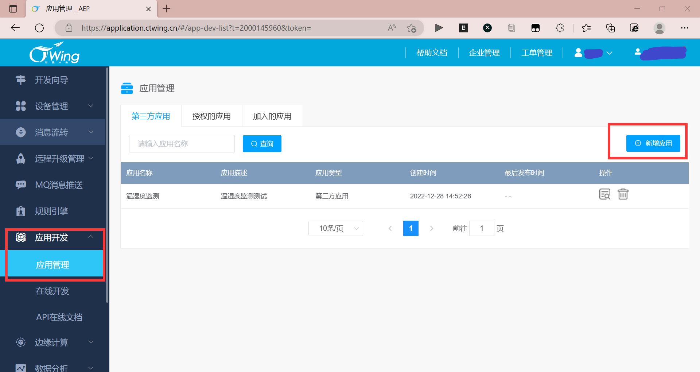Open 工单管理 in the top bar
This screenshot has height=372, width=700.
tap(537, 53)
